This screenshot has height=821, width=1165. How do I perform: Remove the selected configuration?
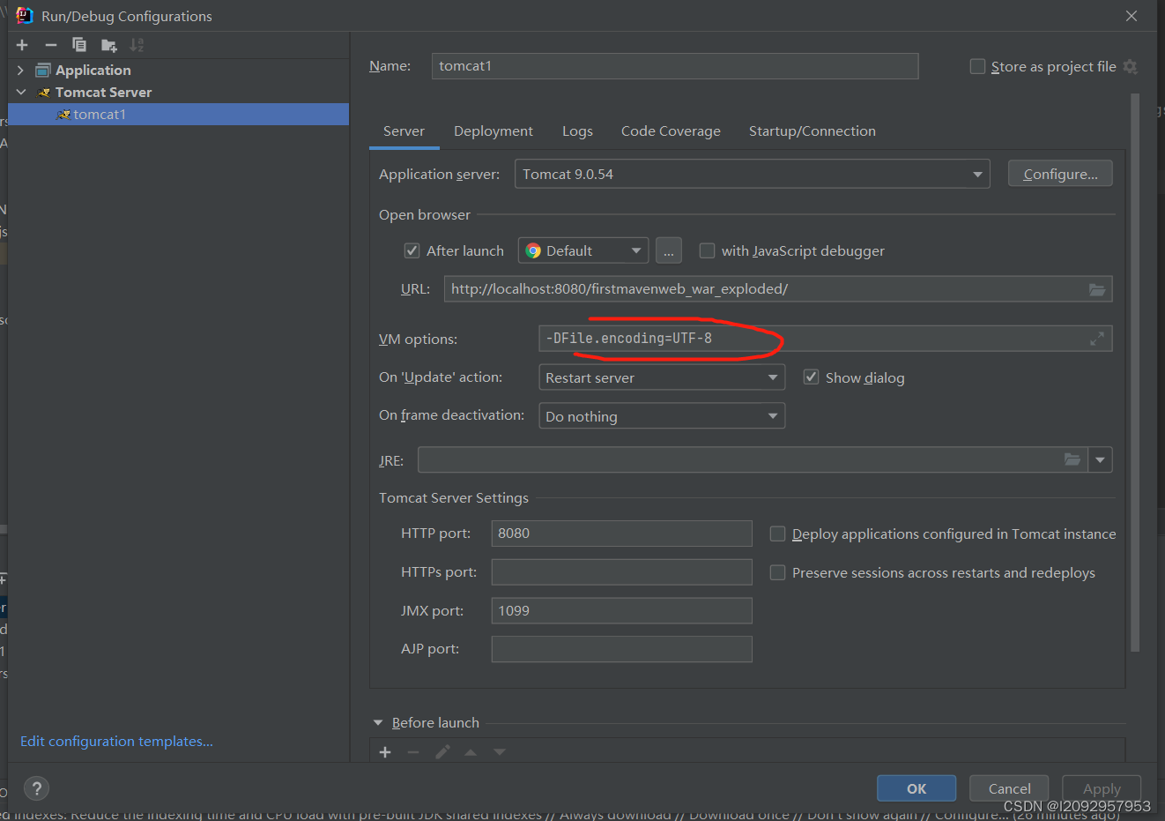51,45
